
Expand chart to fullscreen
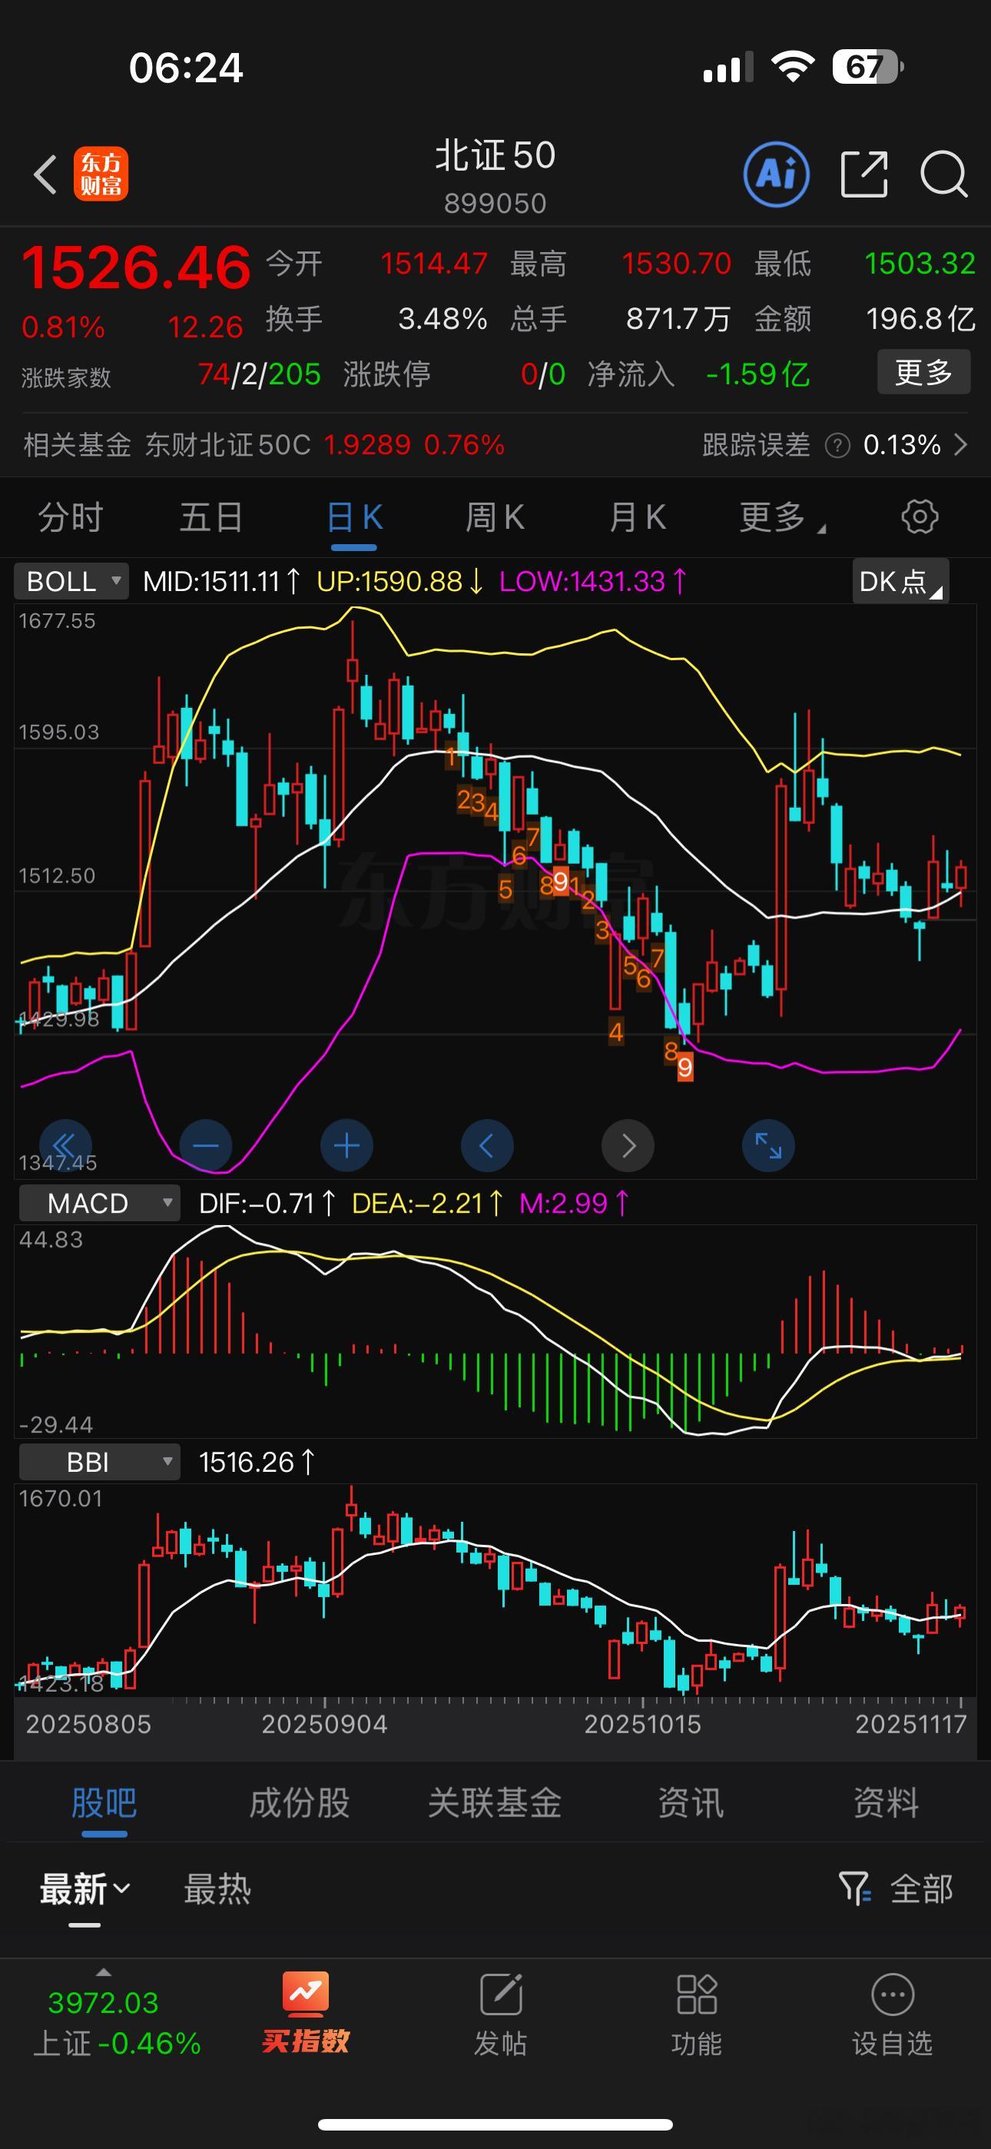pyautogui.click(x=768, y=1145)
